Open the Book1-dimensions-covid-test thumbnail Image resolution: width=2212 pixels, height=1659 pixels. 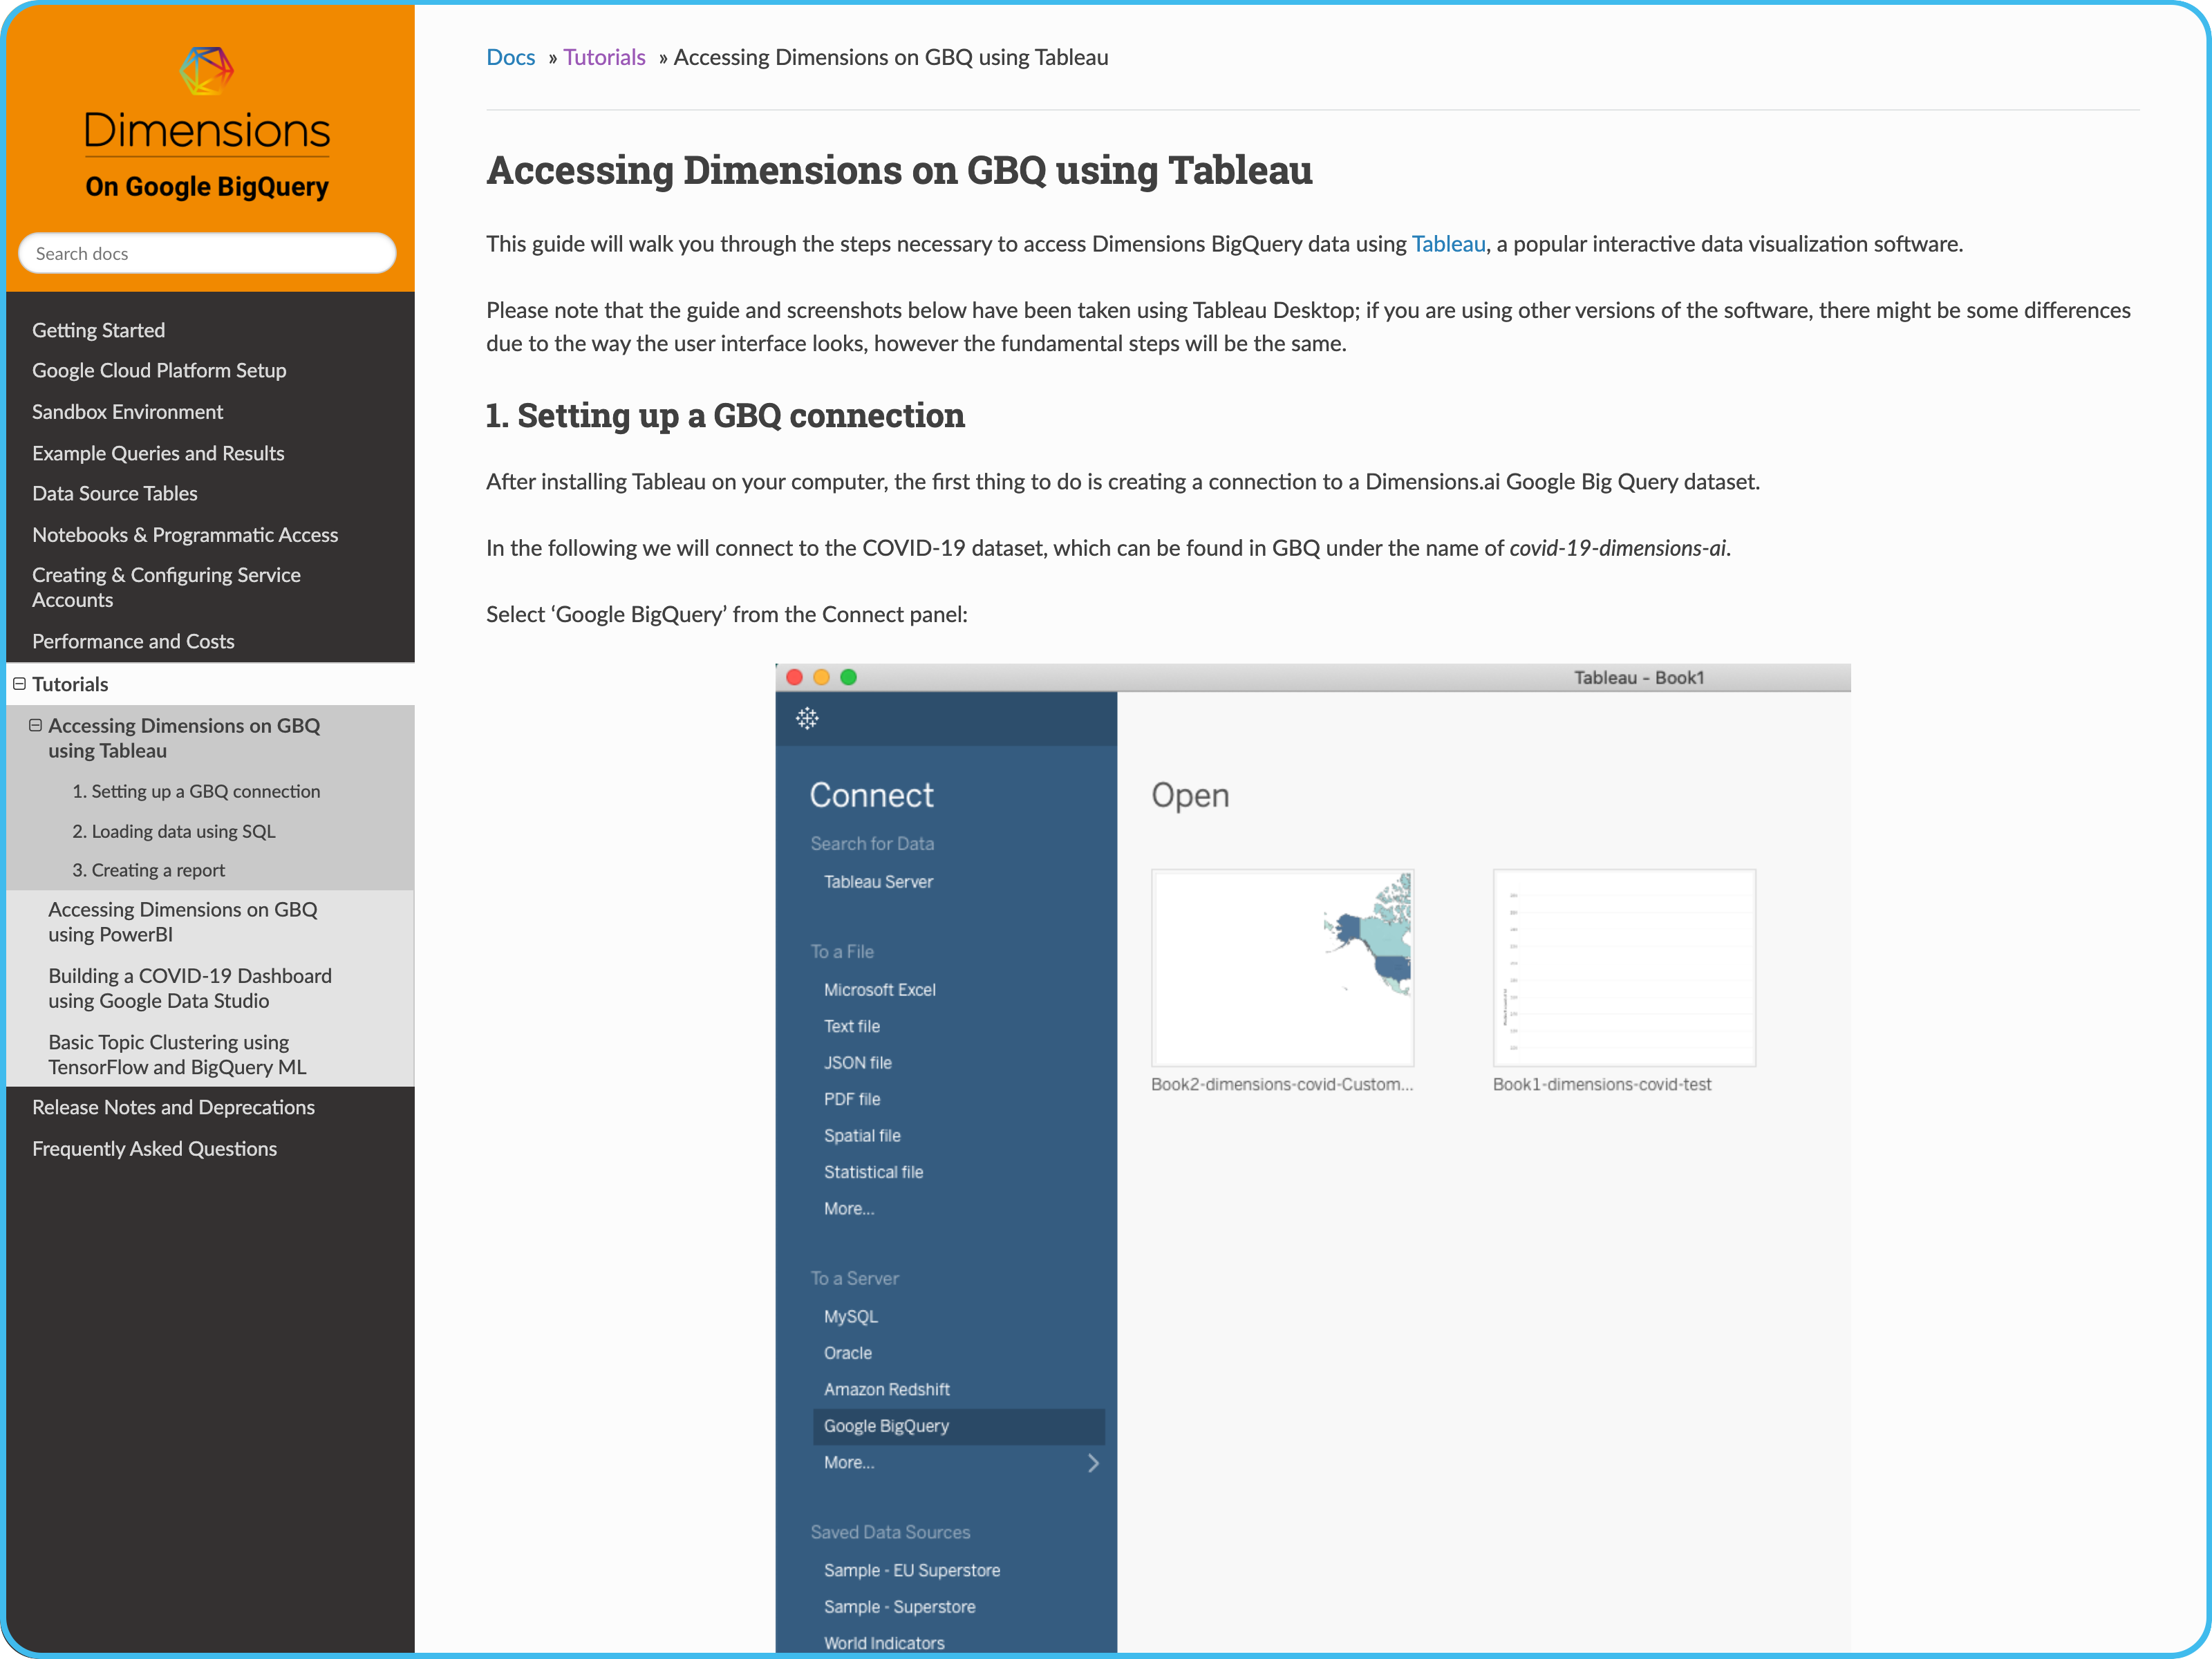1623,967
